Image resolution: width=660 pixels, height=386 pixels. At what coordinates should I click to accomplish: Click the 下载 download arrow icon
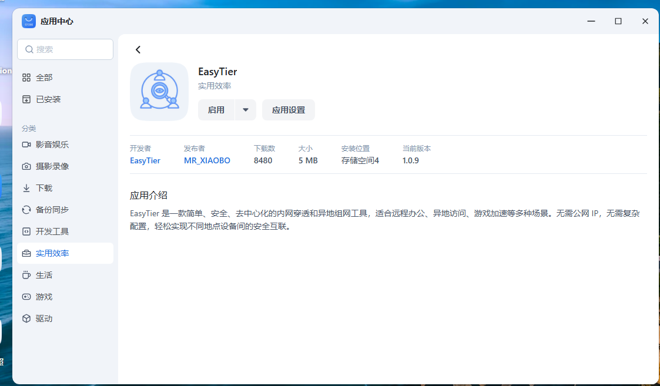click(x=26, y=188)
